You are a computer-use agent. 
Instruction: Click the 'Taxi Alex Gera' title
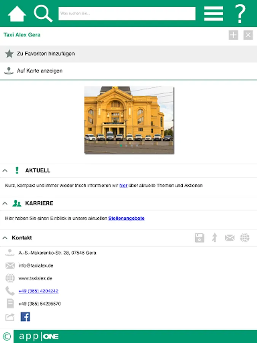pyautogui.click(x=22, y=35)
